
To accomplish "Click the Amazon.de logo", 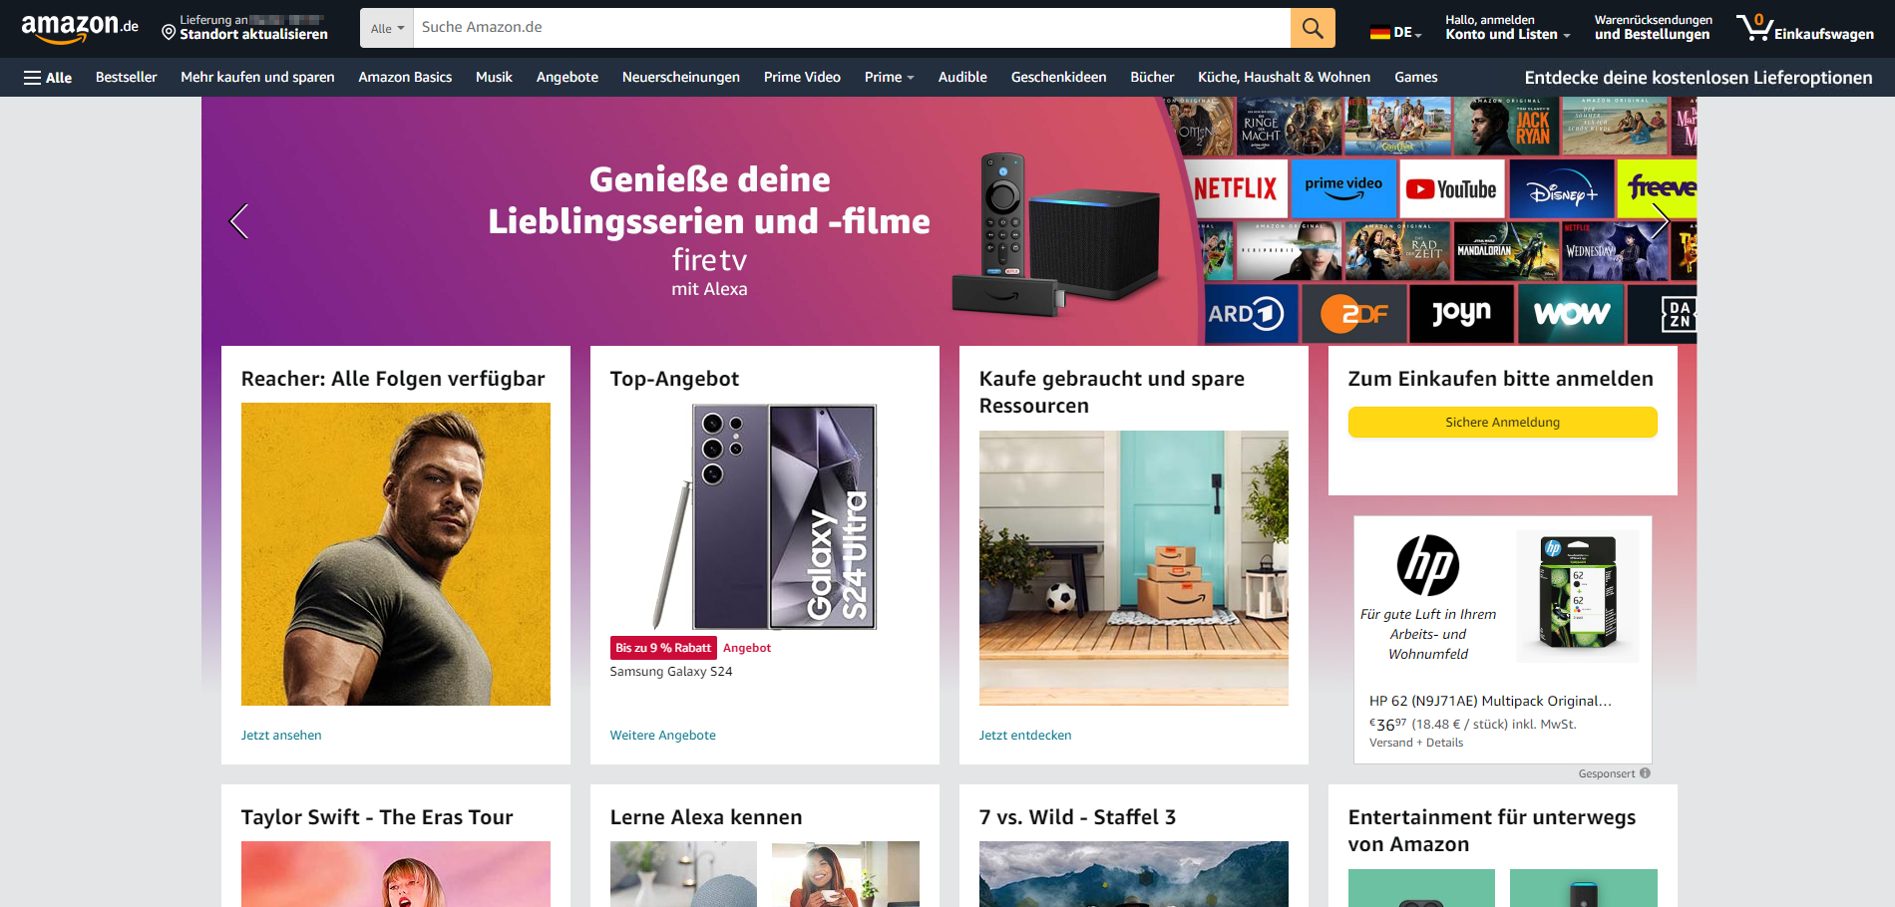I will (80, 28).
